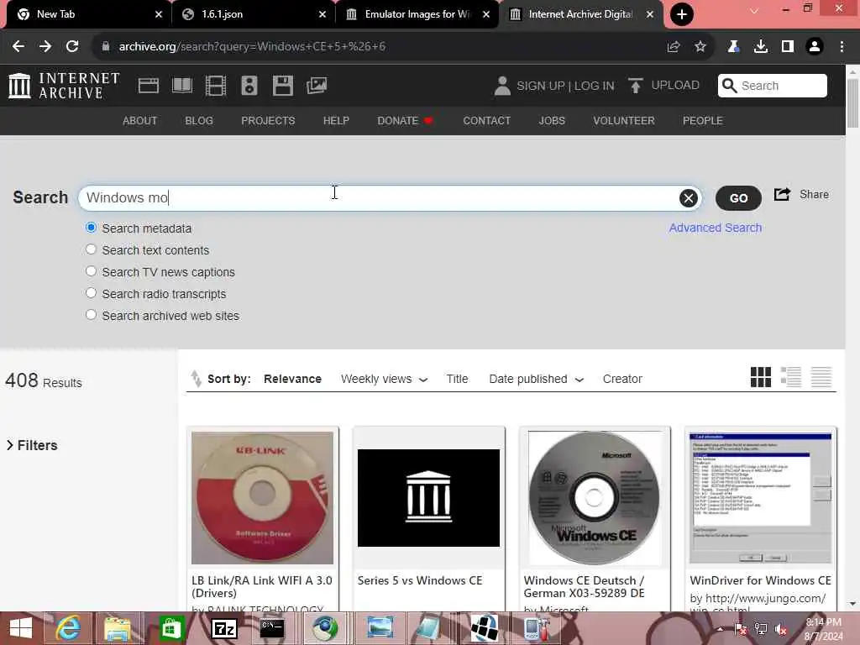Toggle Chrome side panel icon

click(788, 47)
